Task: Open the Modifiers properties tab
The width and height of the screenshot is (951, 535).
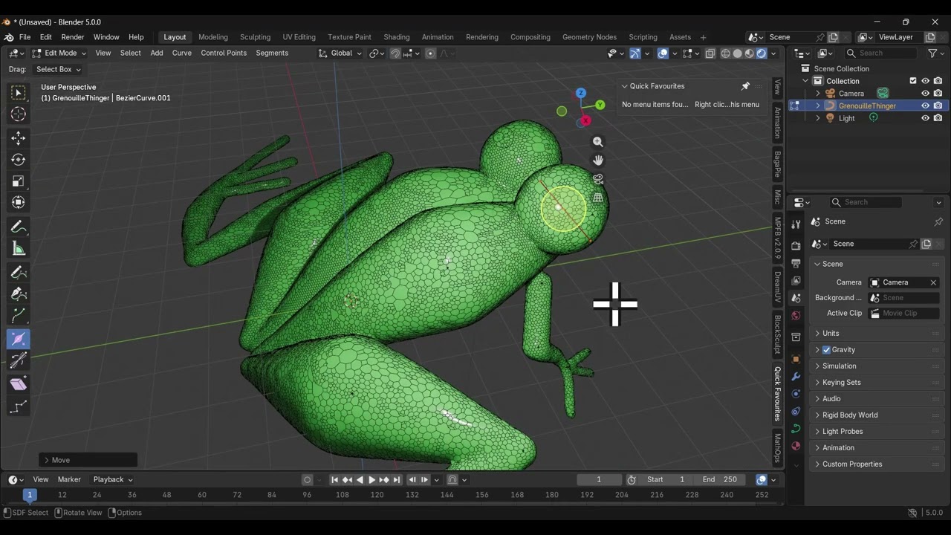Action: 796,377
